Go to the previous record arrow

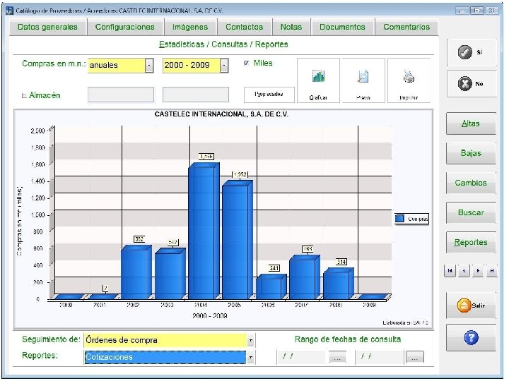(x=464, y=271)
